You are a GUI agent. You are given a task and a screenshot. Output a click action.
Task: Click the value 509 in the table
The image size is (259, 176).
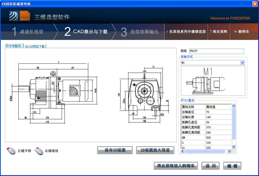[x=208, y=138]
